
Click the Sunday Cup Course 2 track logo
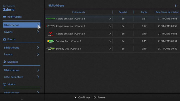tap(50, 41)
